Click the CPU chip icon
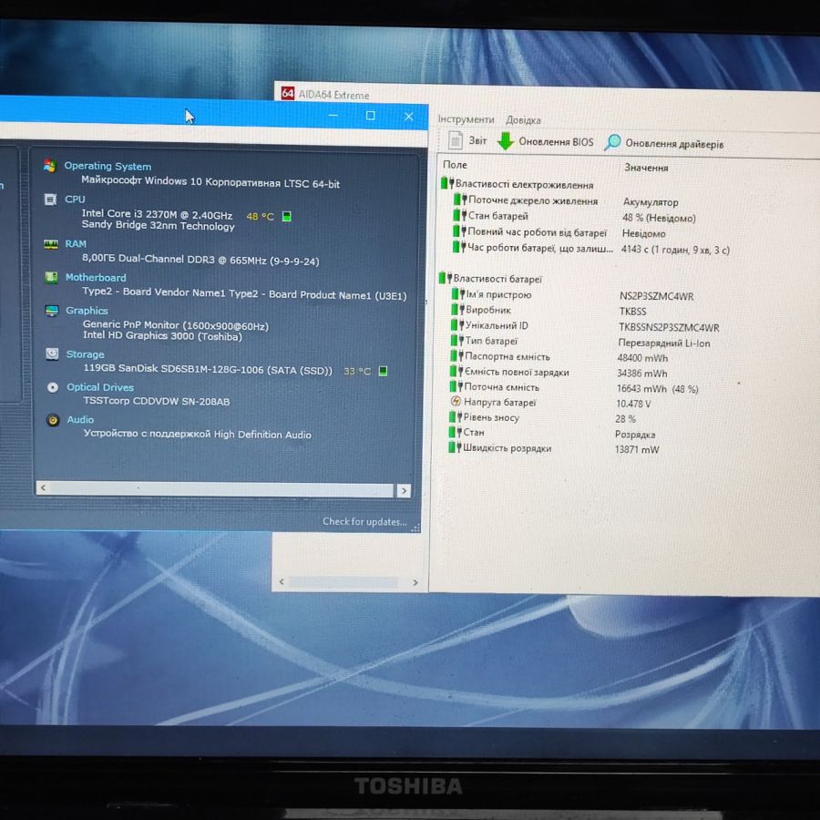The width and height of the screenshot is (820, 820). point(50,200)
